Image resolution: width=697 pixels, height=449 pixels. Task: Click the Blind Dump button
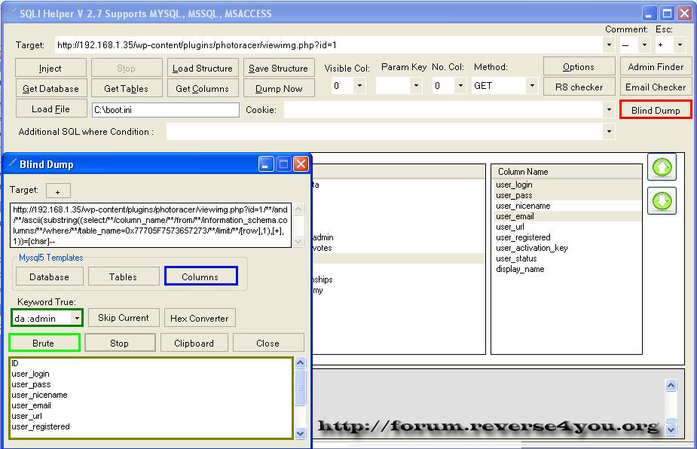[x=656, y=110]
